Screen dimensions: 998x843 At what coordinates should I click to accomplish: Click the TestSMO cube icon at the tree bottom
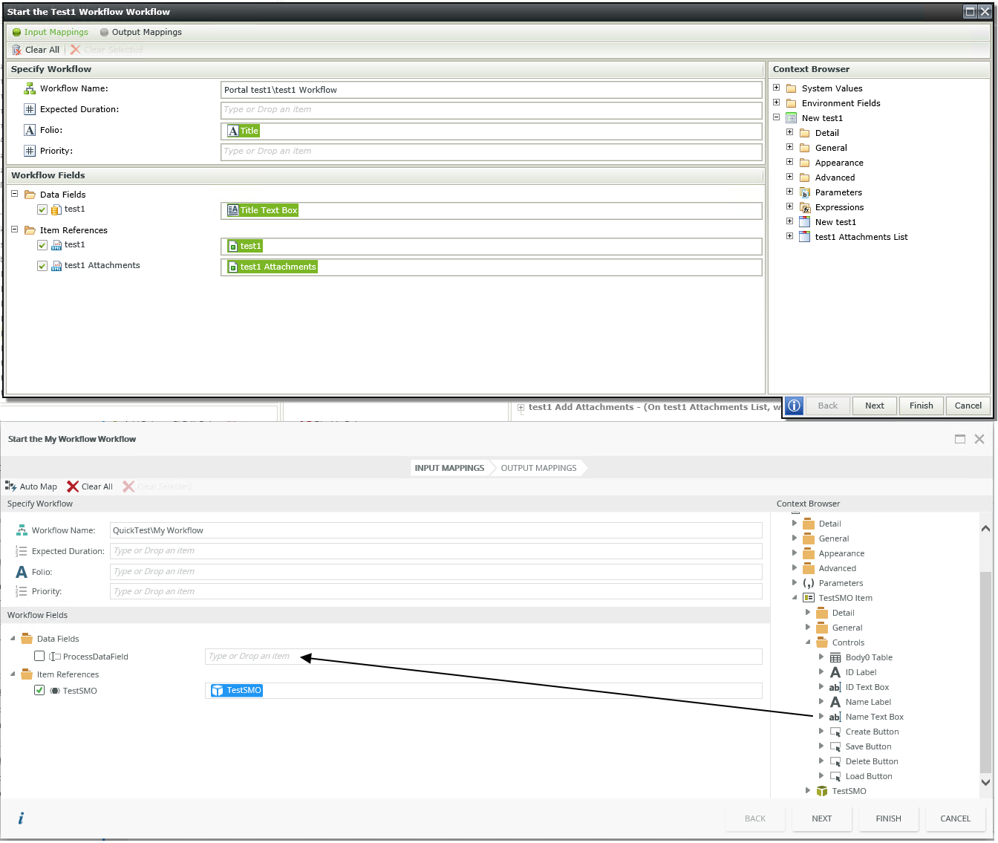tap(822, 791)
